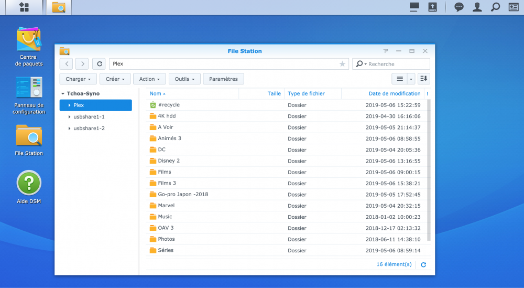The width and height of the screenshot is (524, 288).
Task: Open the Charger menu button
Action: 78,79
